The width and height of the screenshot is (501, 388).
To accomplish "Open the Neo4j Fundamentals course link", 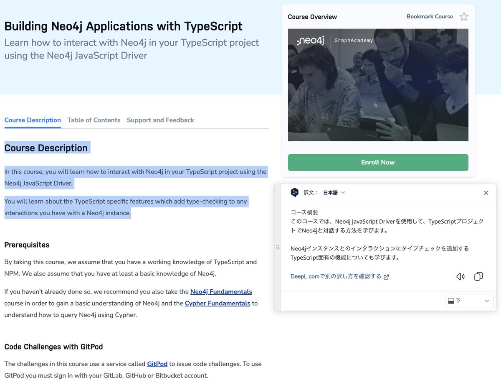I will 221,291.
